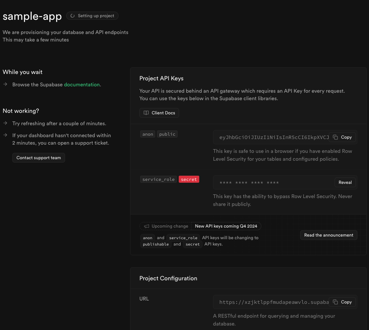Click the copy icon beside the anon key
The height and width of the screenshot is (330, 369).
tap(335, 137)
